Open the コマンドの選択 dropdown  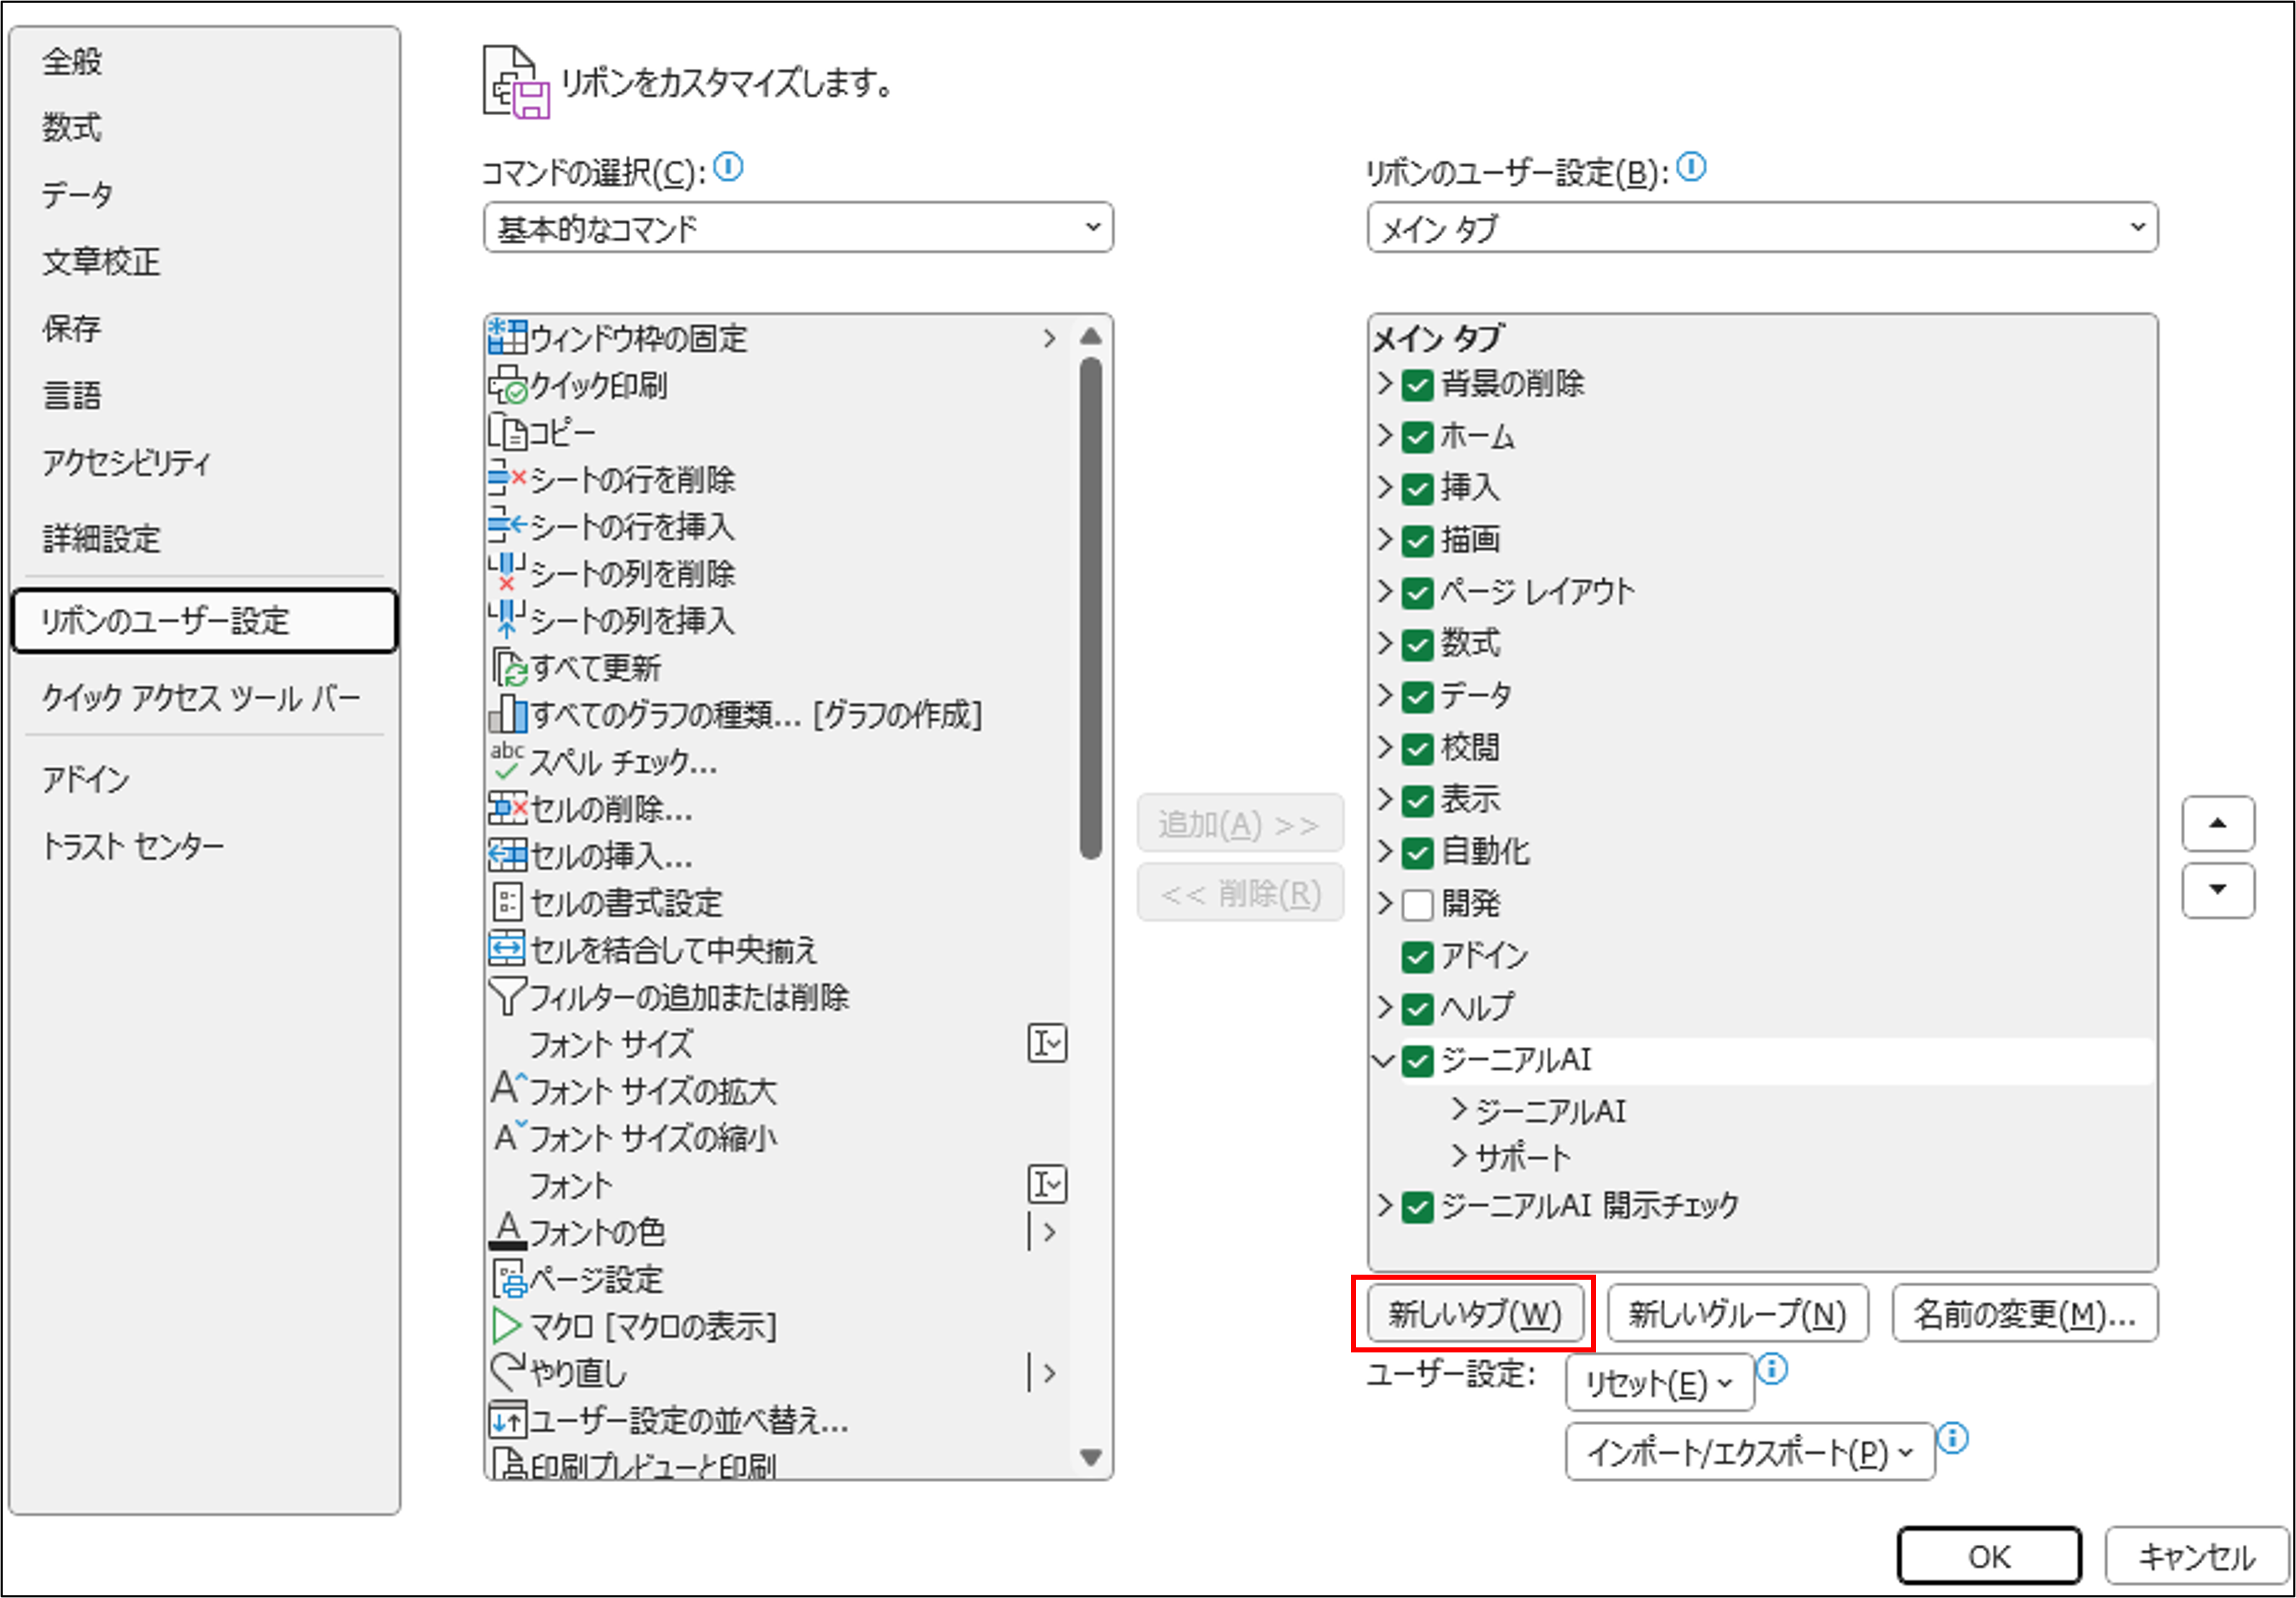[797, 228]
